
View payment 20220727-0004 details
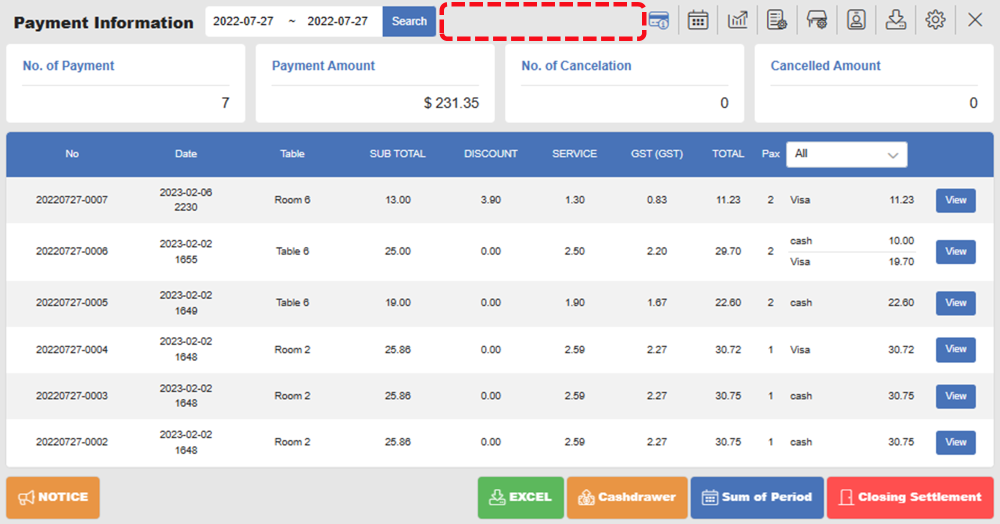955,349
